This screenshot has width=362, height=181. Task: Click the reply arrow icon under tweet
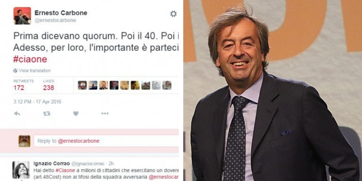17,114
